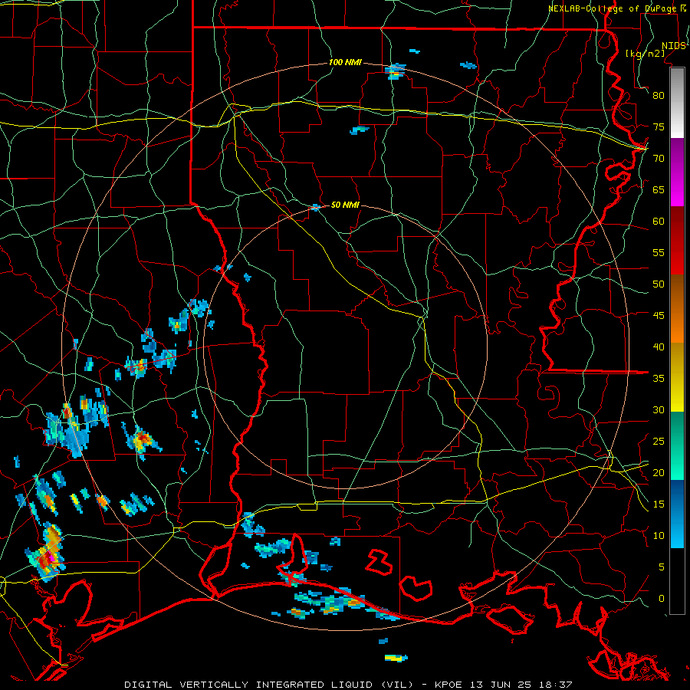
Task: Click the legend value 65
Action: click(x=659, y=189)
